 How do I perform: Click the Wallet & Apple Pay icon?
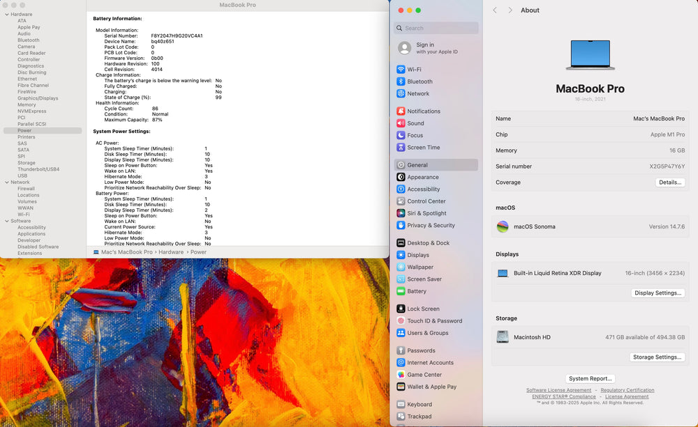401,387
